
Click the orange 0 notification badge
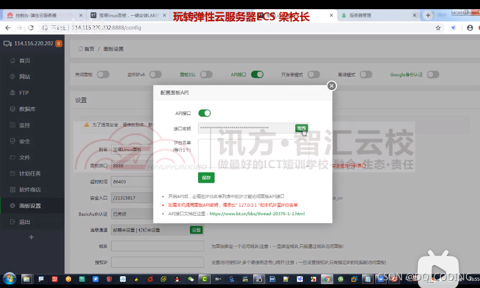pyautogui.click(x=59, y=43)
